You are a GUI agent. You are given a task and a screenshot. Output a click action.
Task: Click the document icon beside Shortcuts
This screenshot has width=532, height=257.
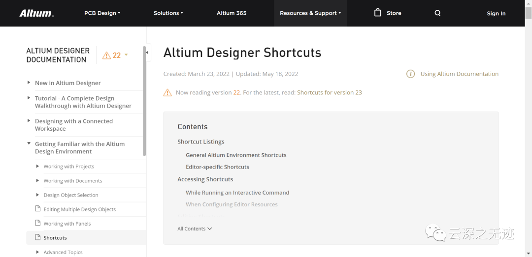tap(38, 237)
